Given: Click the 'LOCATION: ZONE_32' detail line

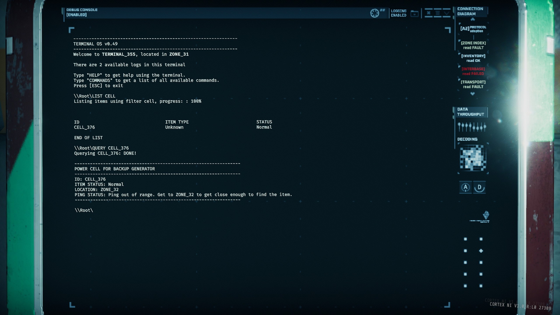Looking at the screenshot, I should pos(97,190).
